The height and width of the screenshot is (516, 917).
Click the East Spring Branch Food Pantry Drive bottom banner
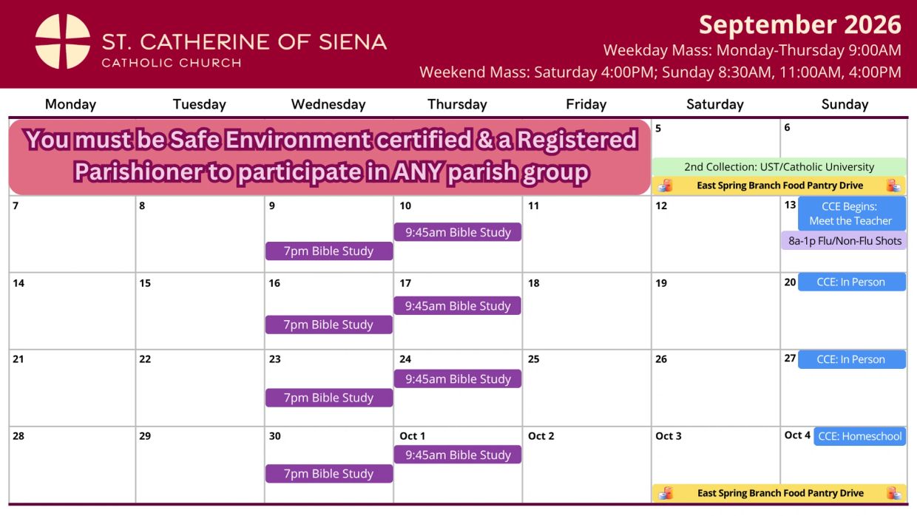tap(779, 493)
